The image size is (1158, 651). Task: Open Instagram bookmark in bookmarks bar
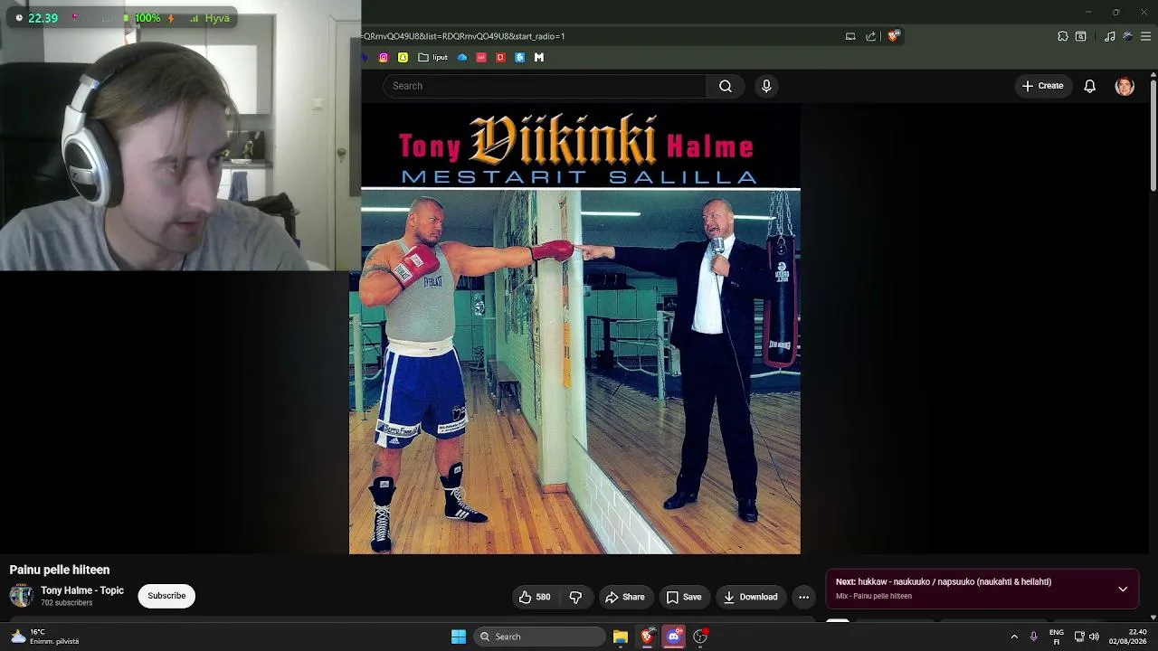(x=384, y=57)
